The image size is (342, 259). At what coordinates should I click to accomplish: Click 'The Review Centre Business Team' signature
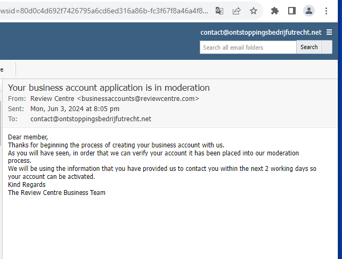tap(56, 193)
